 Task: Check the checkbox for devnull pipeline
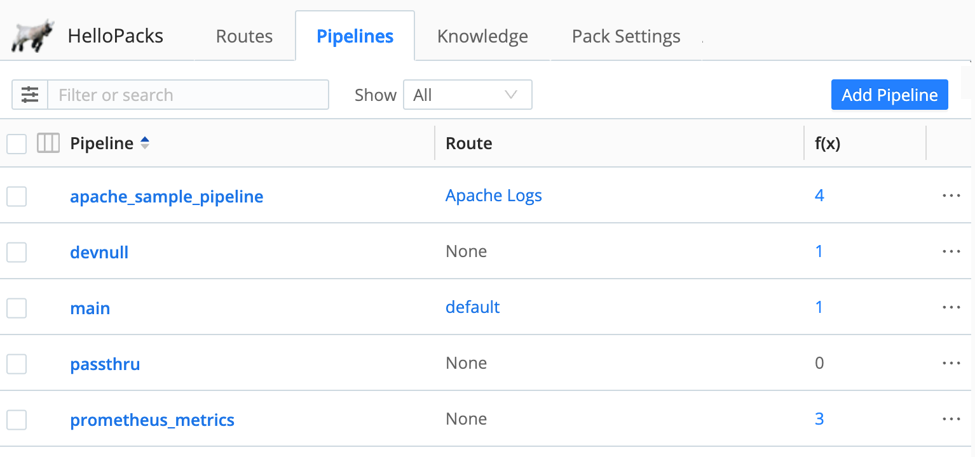(x=17, y=251)
